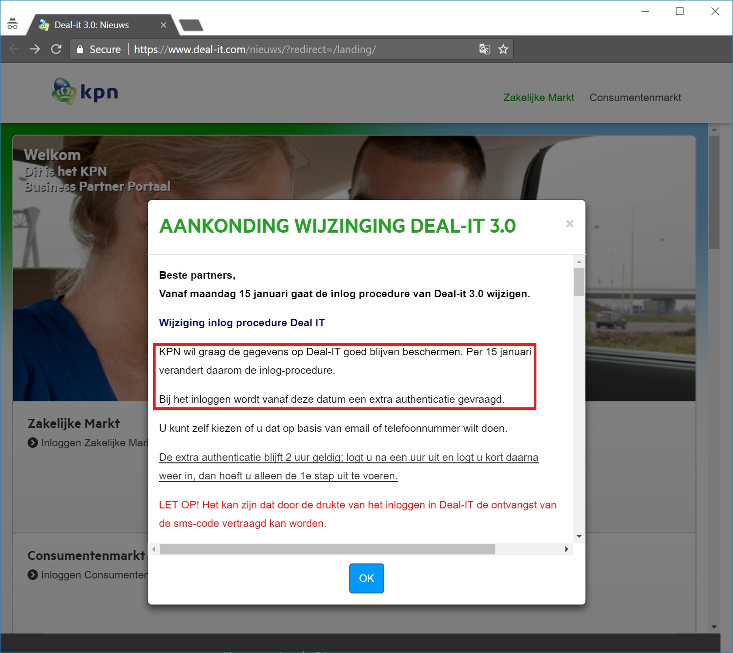Click the dialog horizontal scroll left arrow
Screen dimensions: 733x653
154,549
